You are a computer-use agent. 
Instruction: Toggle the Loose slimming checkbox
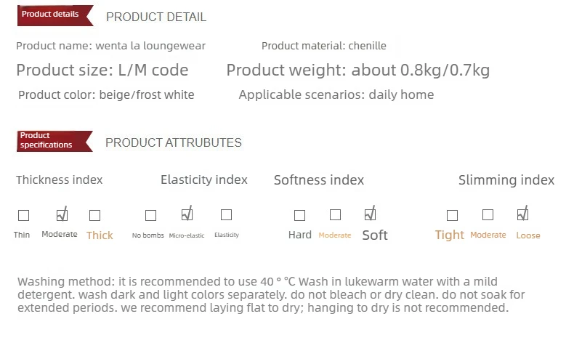point(522,214)
